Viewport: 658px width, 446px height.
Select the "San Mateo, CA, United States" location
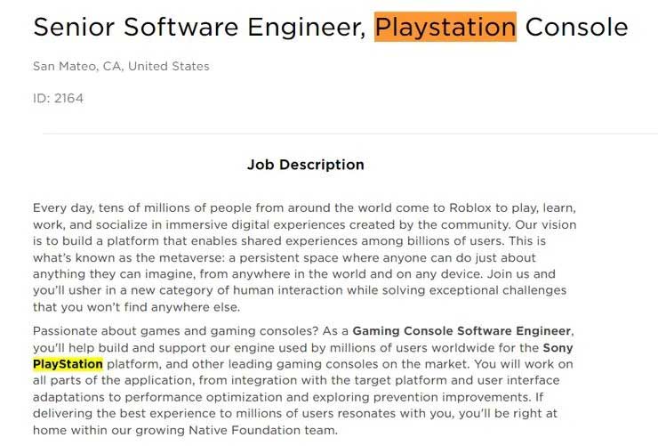(121, 67)
